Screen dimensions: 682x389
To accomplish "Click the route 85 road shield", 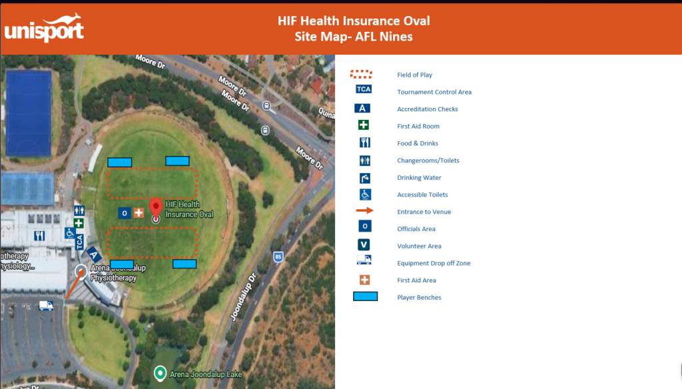I will tap(278, 256).
